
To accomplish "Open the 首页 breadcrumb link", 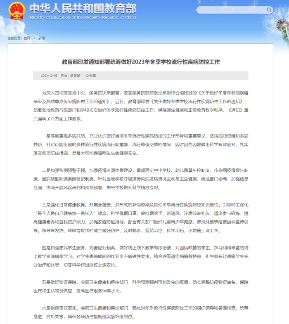I will [27, 38].
